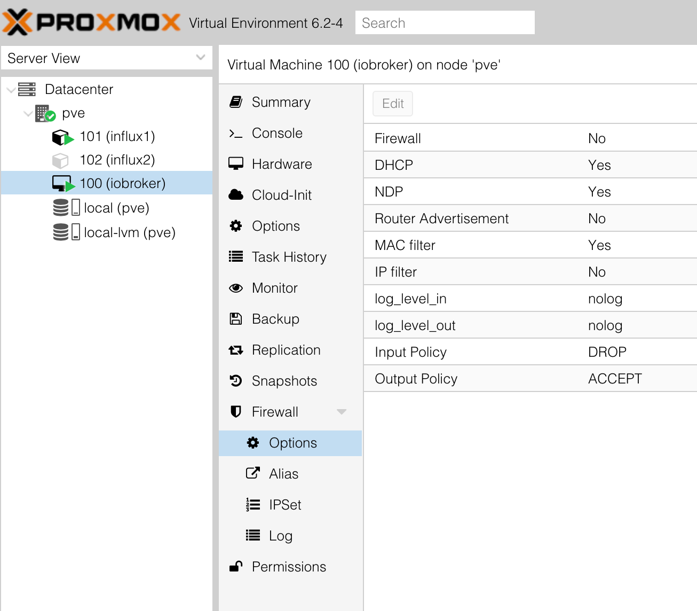The image size is (697, 611).
Task: Click the Monitor eye icon
Action: click(236, 288)
